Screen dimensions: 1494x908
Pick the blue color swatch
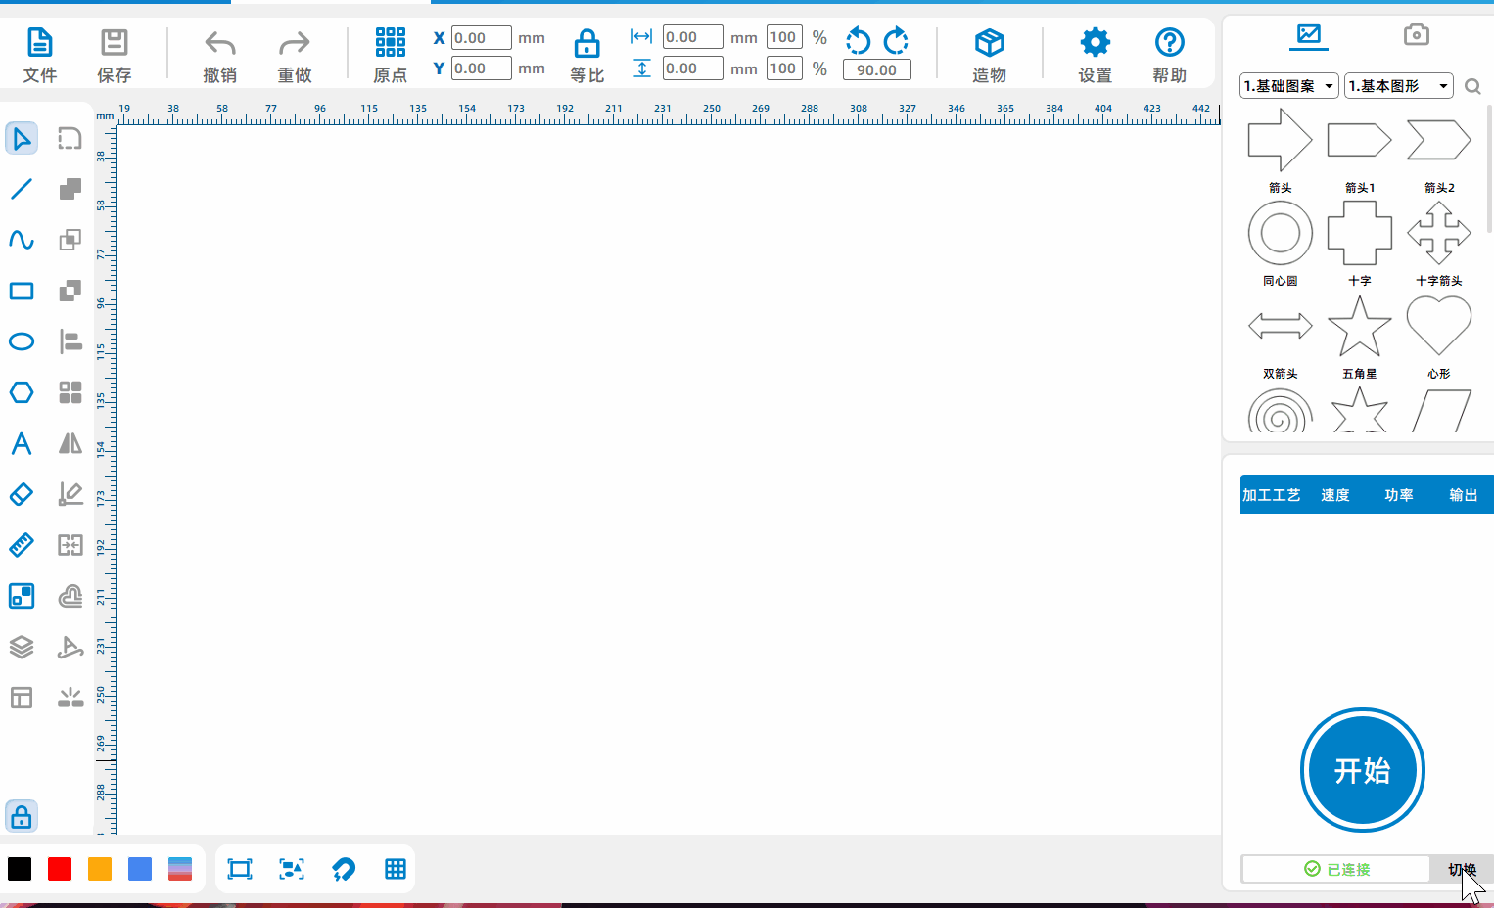140,869
